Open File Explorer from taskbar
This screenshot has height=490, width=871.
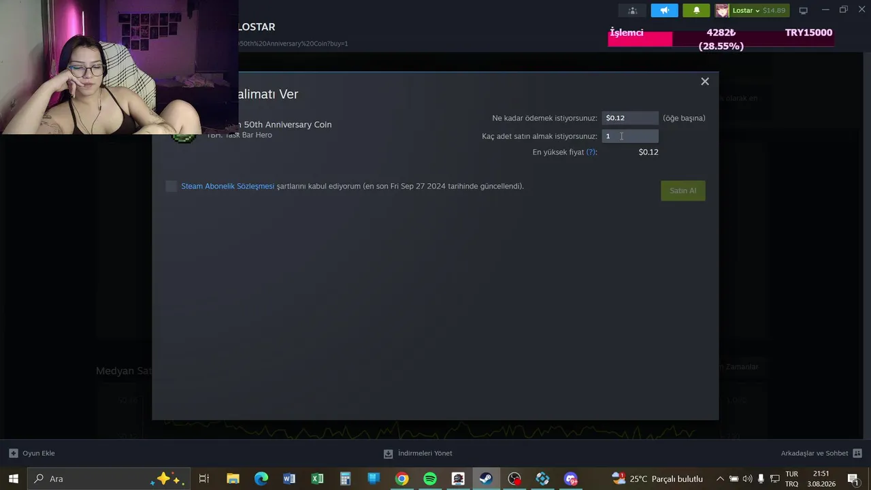click(x=233, y=478)
